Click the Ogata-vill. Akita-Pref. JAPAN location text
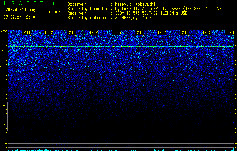The height and width of the screenshot is (151, 237). 168,9
